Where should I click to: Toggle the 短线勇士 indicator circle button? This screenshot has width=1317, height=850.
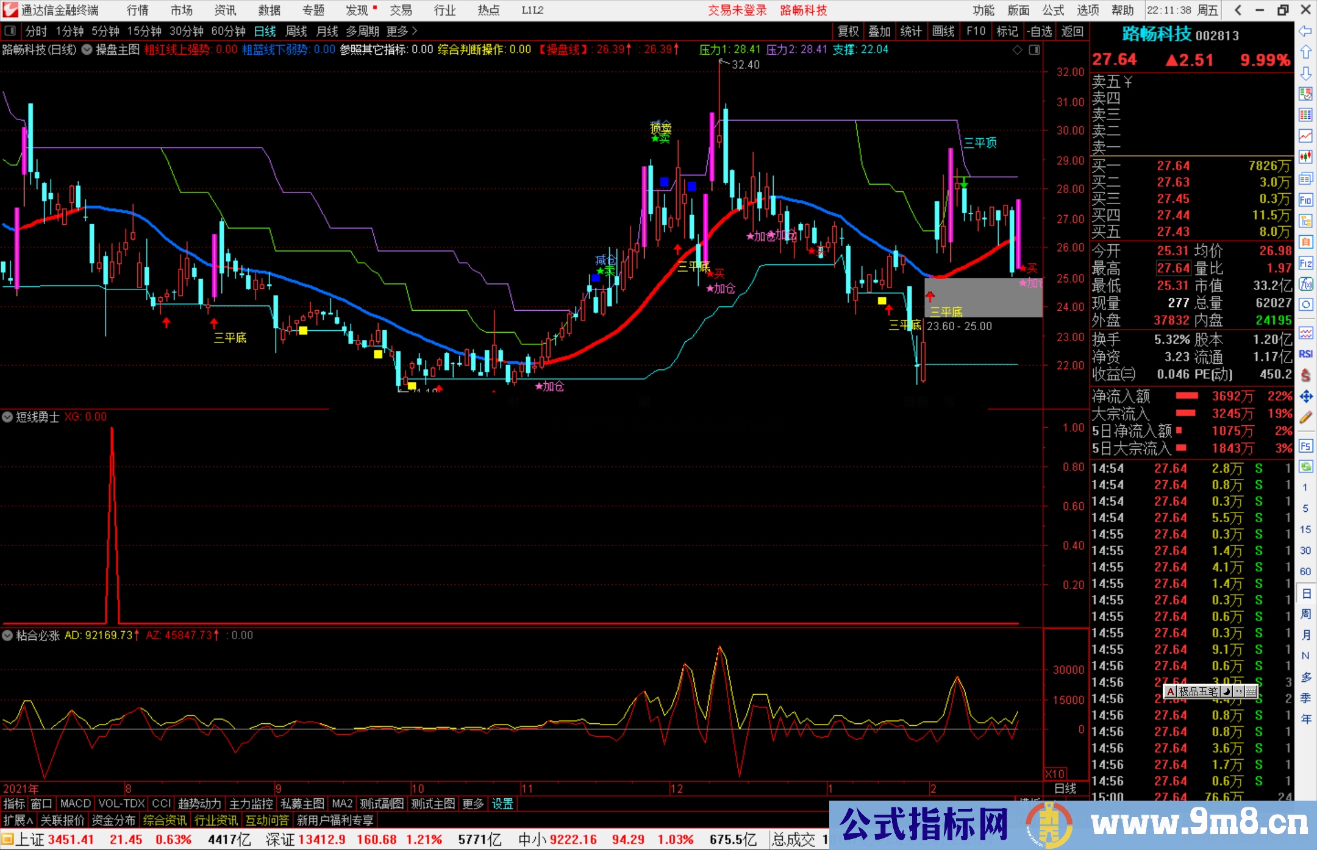point(7,417)
